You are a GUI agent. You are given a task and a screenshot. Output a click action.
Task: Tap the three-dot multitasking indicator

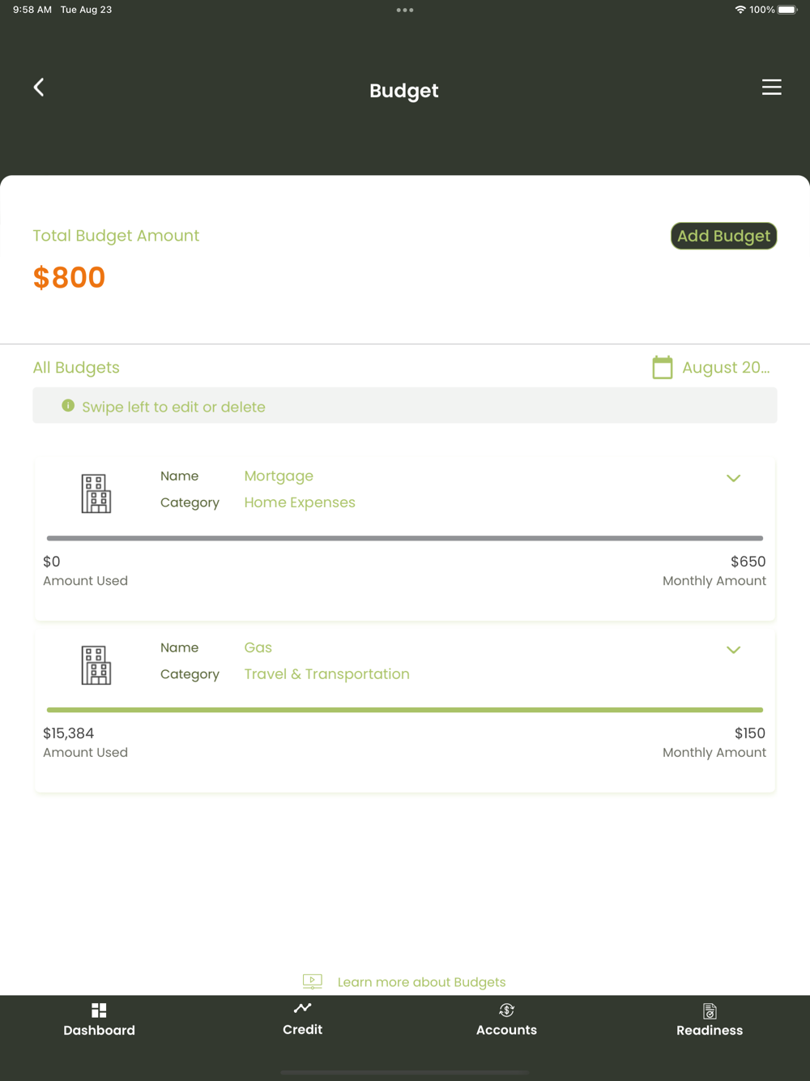pyautogui.click(x=405, y=11)
